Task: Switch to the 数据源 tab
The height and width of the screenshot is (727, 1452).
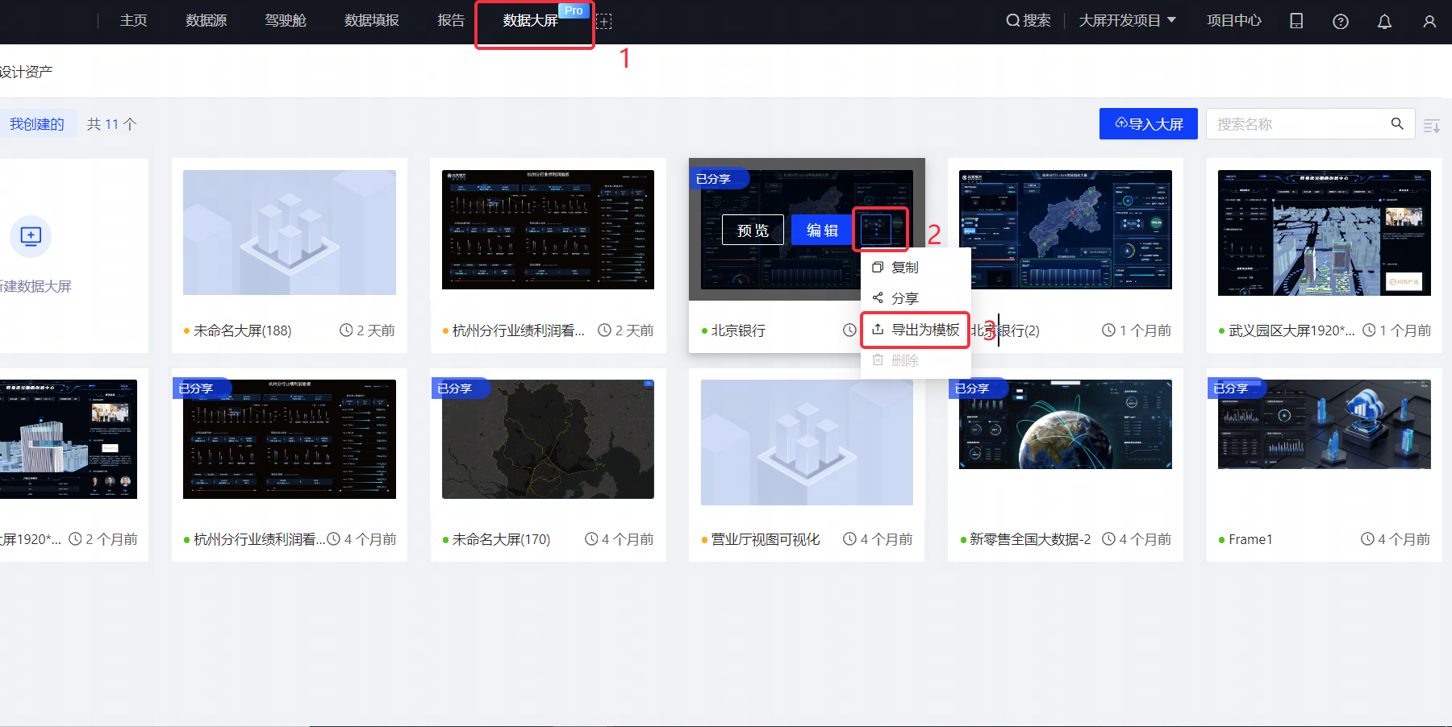Action: 206,20
